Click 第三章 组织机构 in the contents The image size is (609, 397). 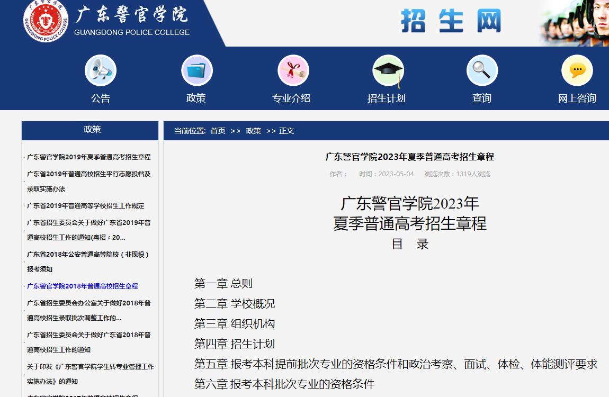[x=235, y=324]
